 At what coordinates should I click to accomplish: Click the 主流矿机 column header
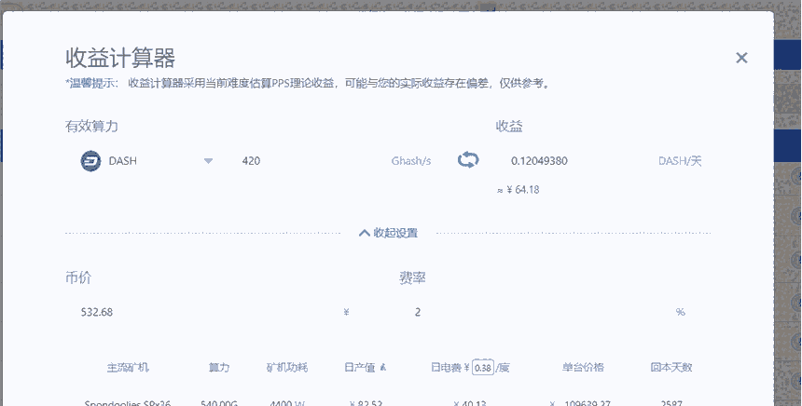tap(128, 368)
